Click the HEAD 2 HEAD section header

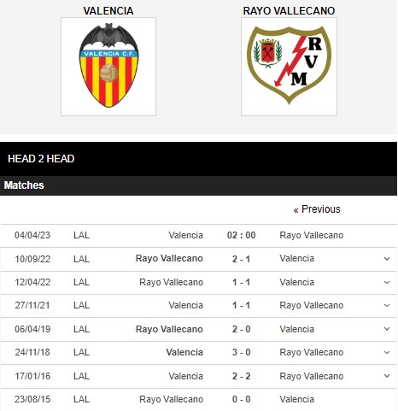41,159
